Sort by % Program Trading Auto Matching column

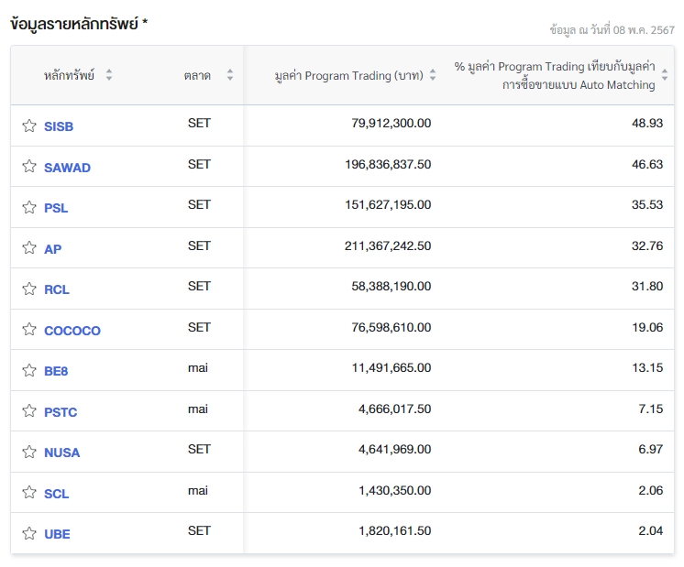664,76
